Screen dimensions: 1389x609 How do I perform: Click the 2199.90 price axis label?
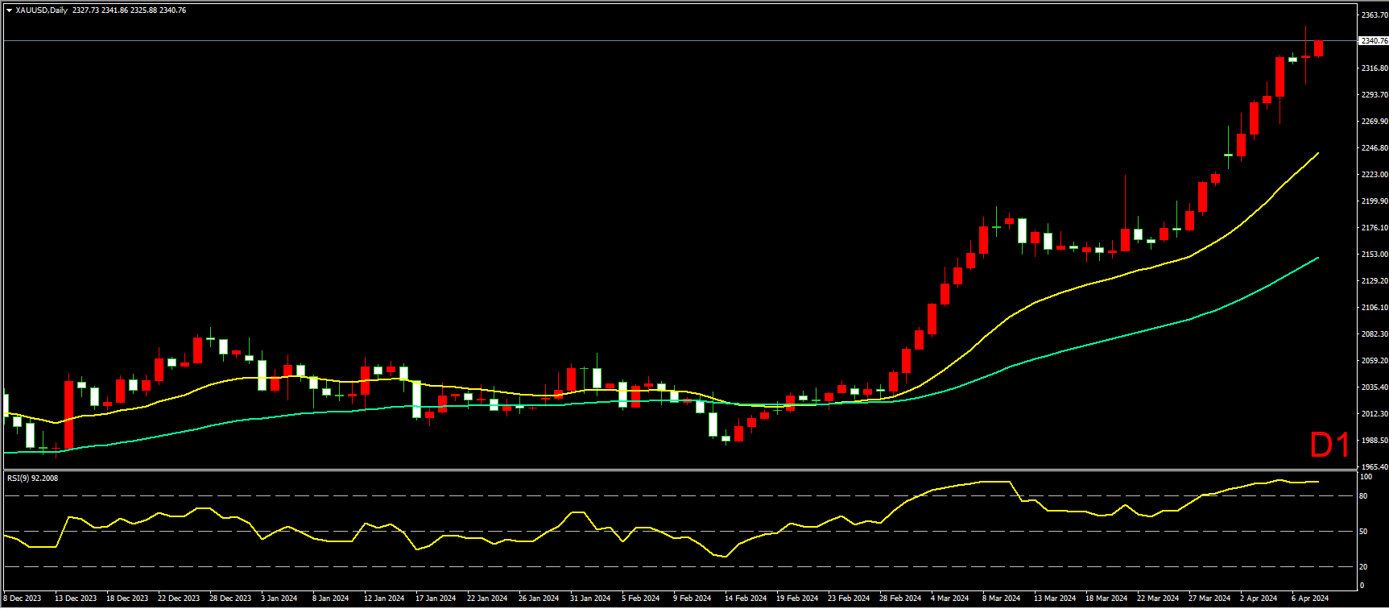(x=1375, y=201)
